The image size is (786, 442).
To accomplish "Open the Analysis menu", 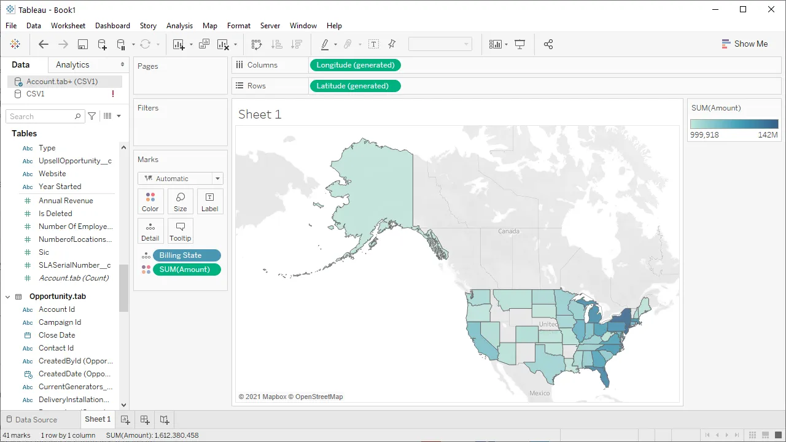I will coord(179,26).
